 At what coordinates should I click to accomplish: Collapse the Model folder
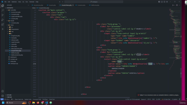point(7,21)
